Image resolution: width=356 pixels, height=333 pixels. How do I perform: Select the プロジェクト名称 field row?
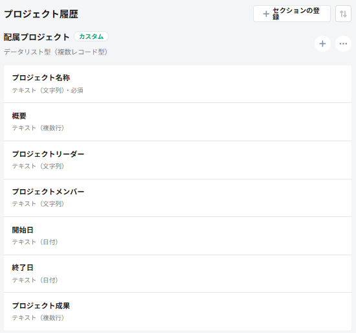coord(177,84)
